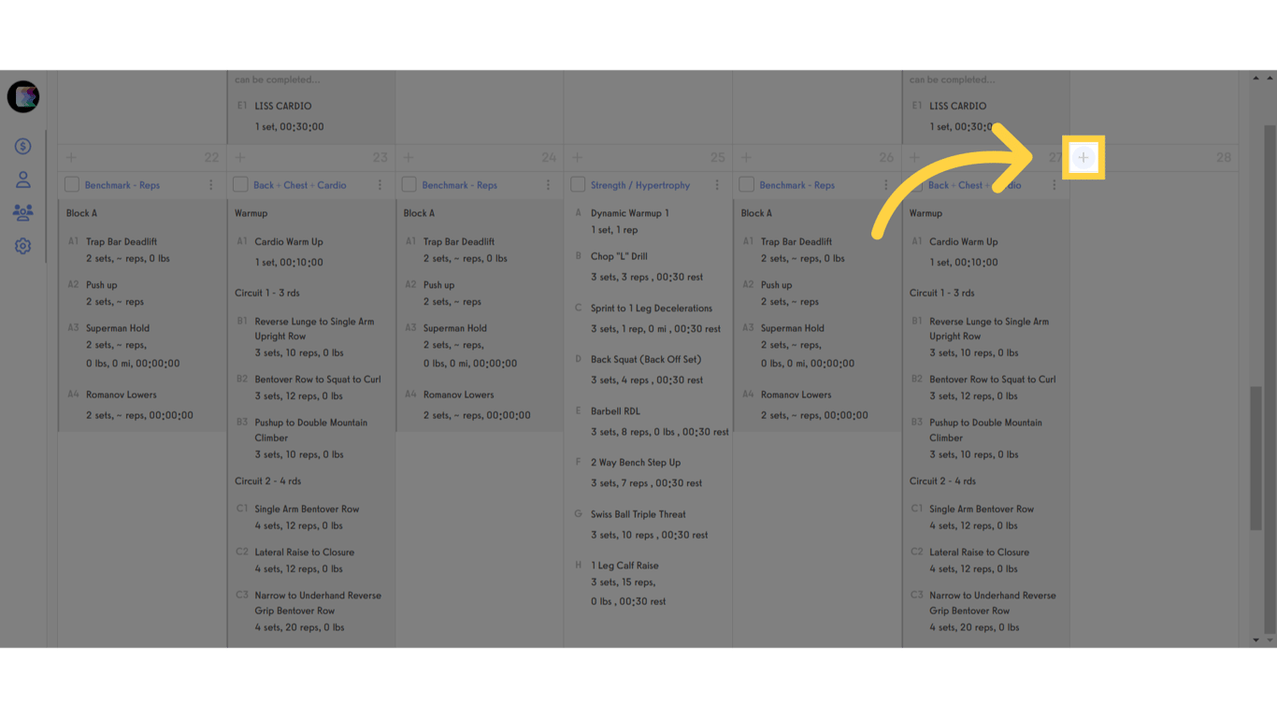Select Single Arm Bentover Row on day 27
Viewport: 1277px width, 718px height.
[982, 509]
